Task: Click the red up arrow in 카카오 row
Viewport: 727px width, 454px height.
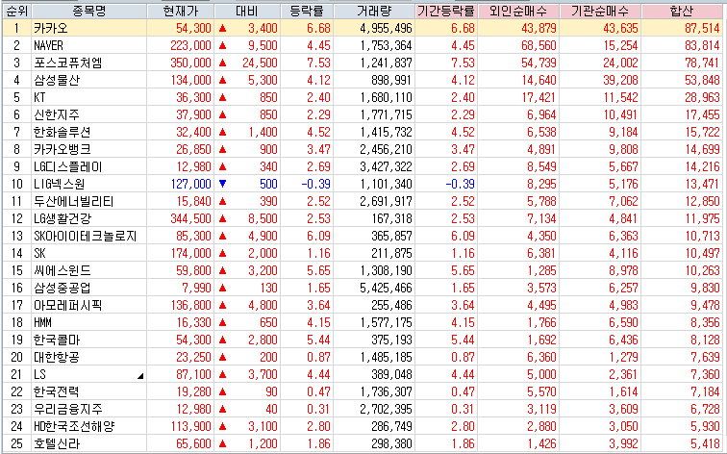Action: tap(222, 28)
